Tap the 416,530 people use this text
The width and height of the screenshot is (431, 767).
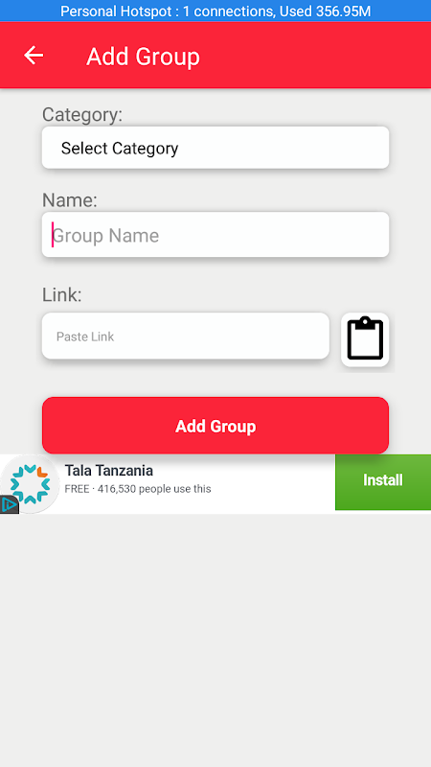(154, 489)
